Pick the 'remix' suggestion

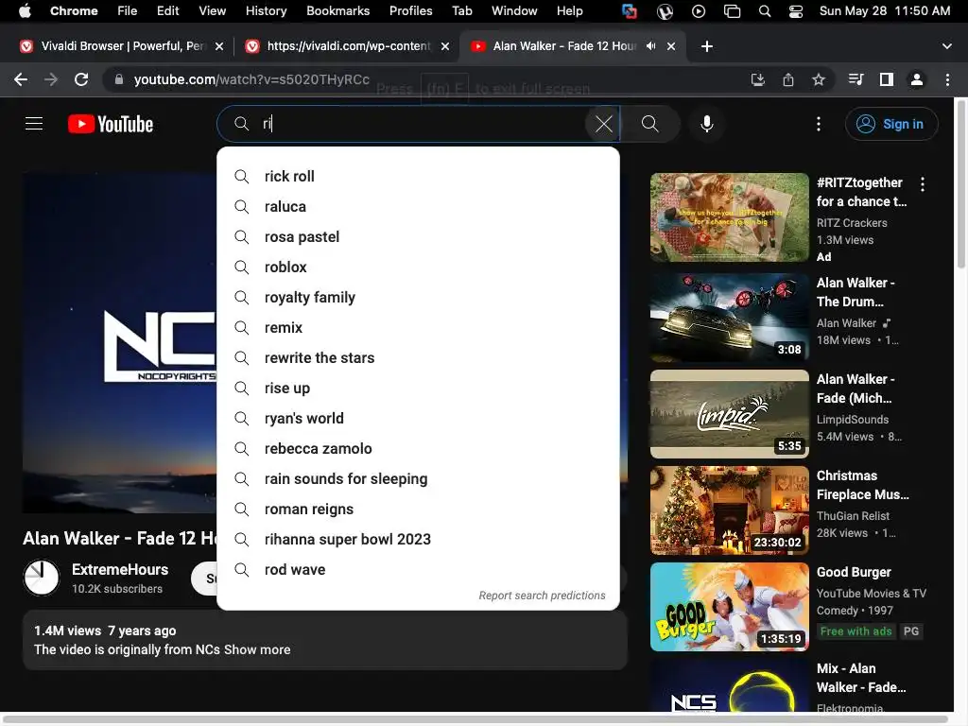pyautogui.click(x=418, y=328)
